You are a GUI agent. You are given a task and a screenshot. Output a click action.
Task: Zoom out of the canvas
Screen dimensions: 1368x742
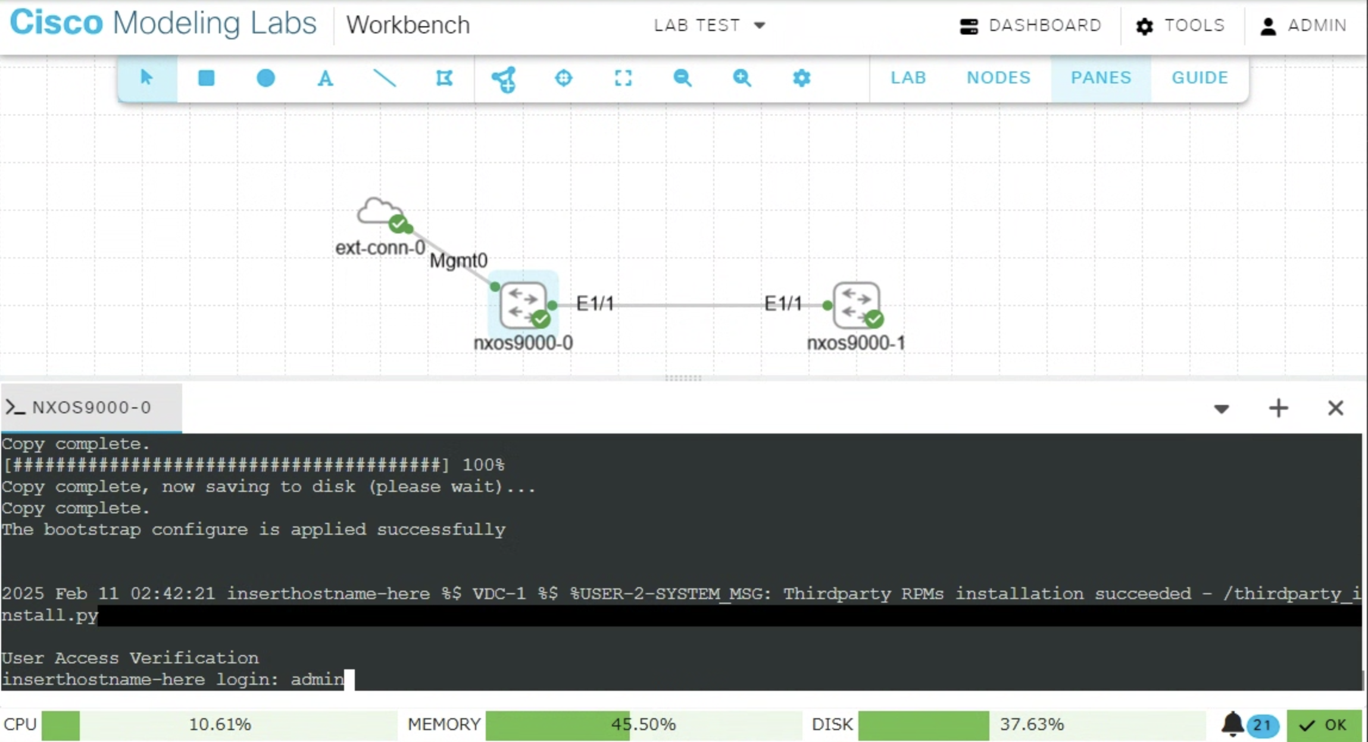pyautogui.click(x=682, y=78)
